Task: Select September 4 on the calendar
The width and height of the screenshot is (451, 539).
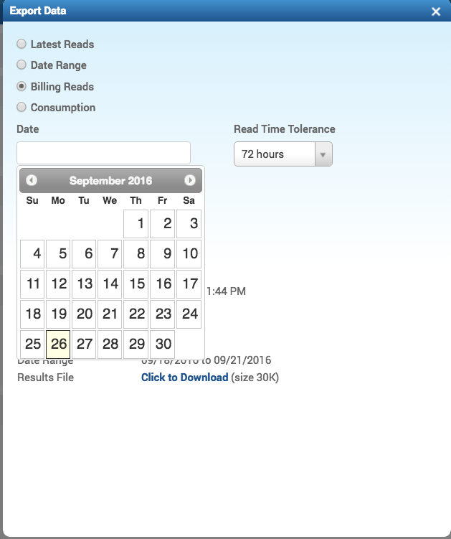Action: (x=33, y=254)
